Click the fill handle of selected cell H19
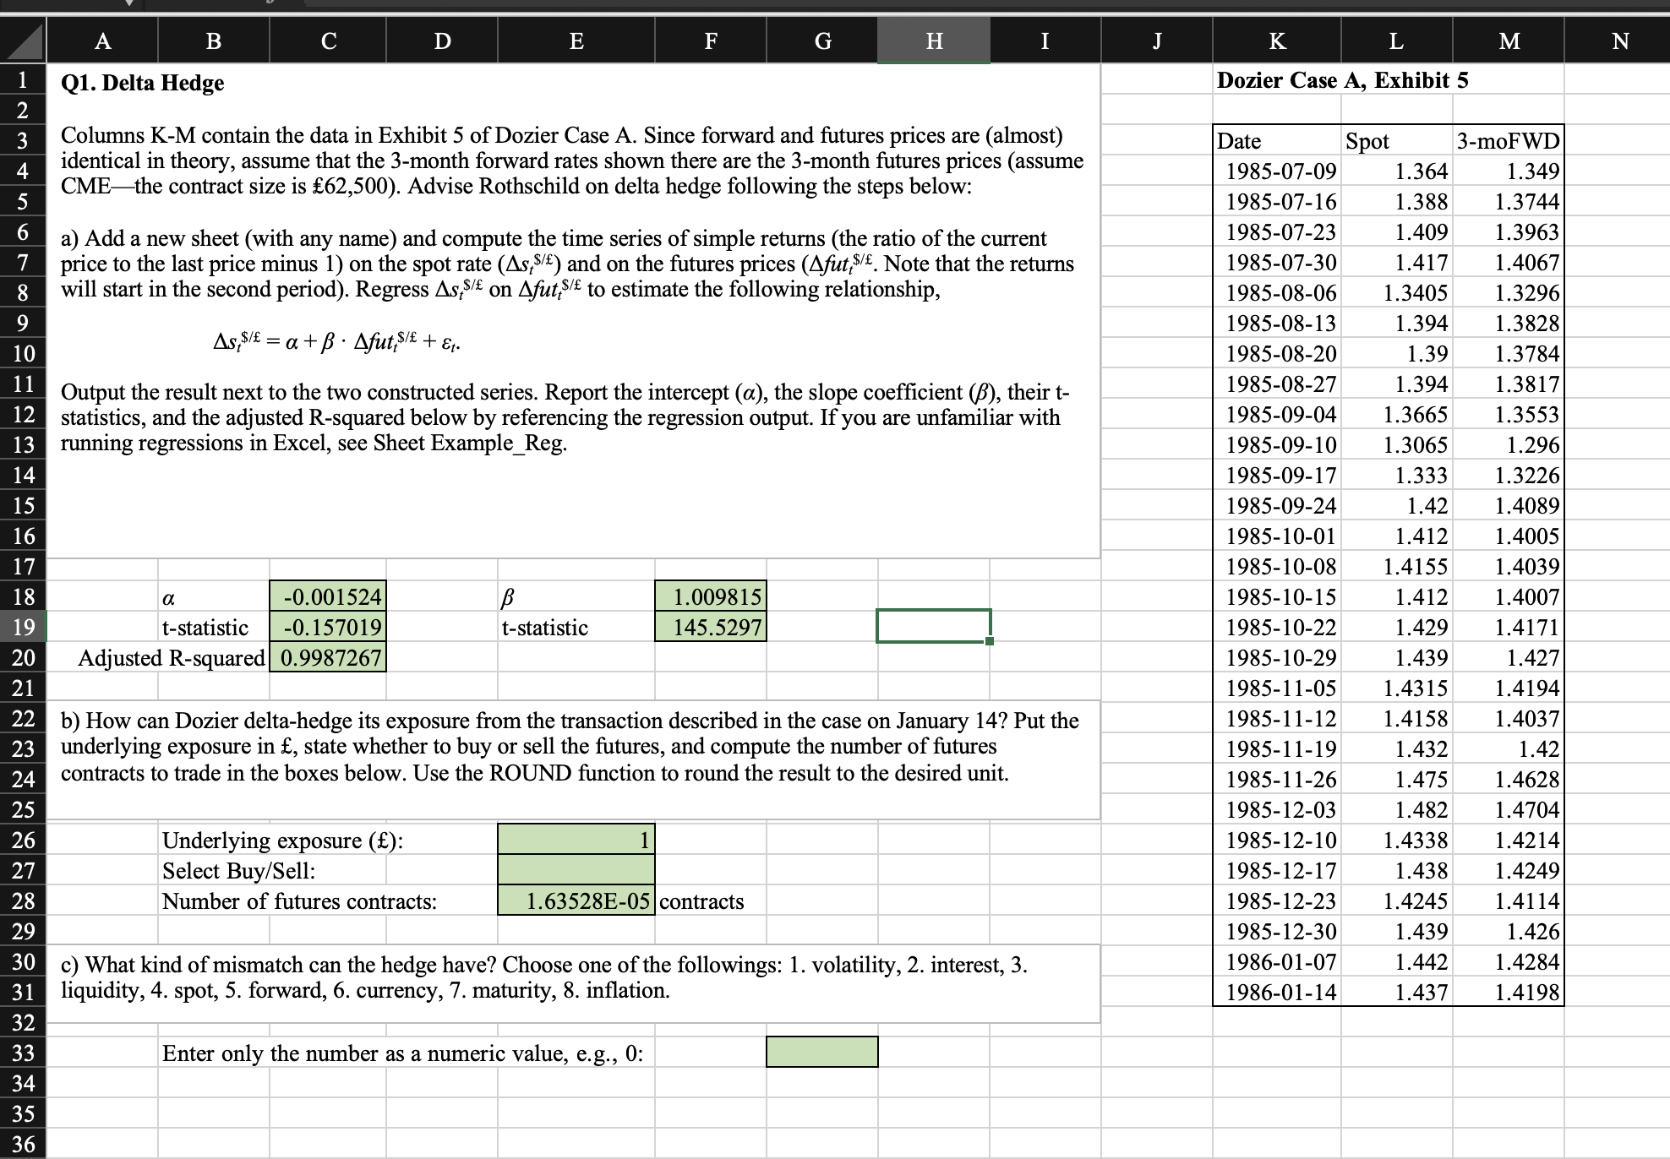 click(990, 641)
